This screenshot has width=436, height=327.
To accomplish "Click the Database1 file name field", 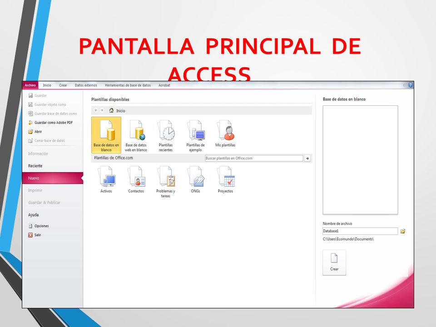I will pos(360,231).
